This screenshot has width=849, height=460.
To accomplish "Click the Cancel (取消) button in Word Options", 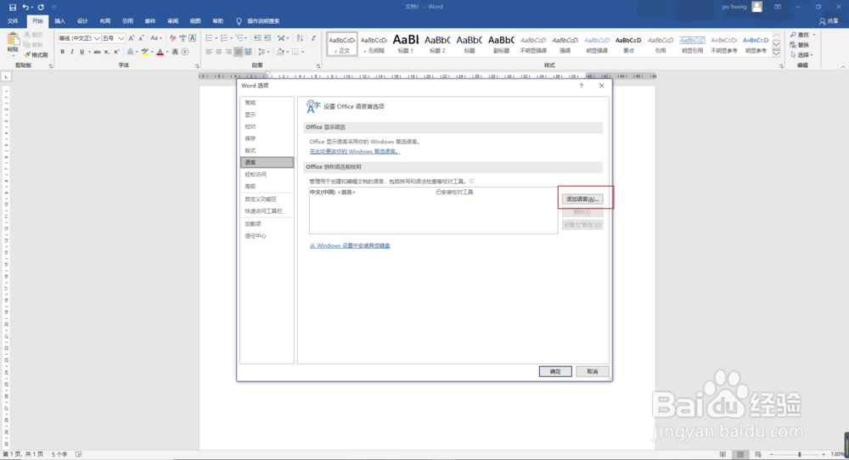I will click(593, 372).
